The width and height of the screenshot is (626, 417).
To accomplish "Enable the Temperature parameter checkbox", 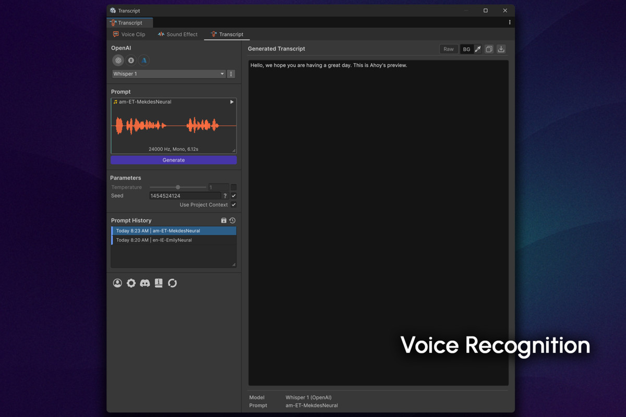I will 233,187.
